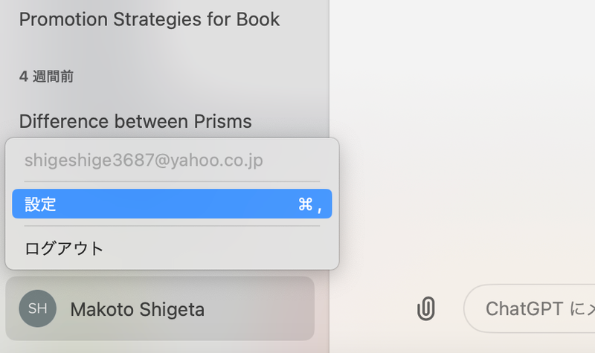Click the shigeshige3687@yahoo.co.jp email entry
Screen dimensions: 595x353
(144, 160)
